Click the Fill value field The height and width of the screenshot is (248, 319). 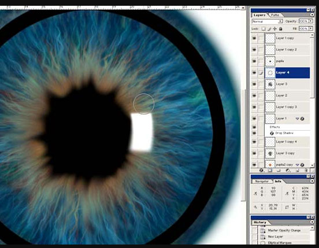coord(303,29)
